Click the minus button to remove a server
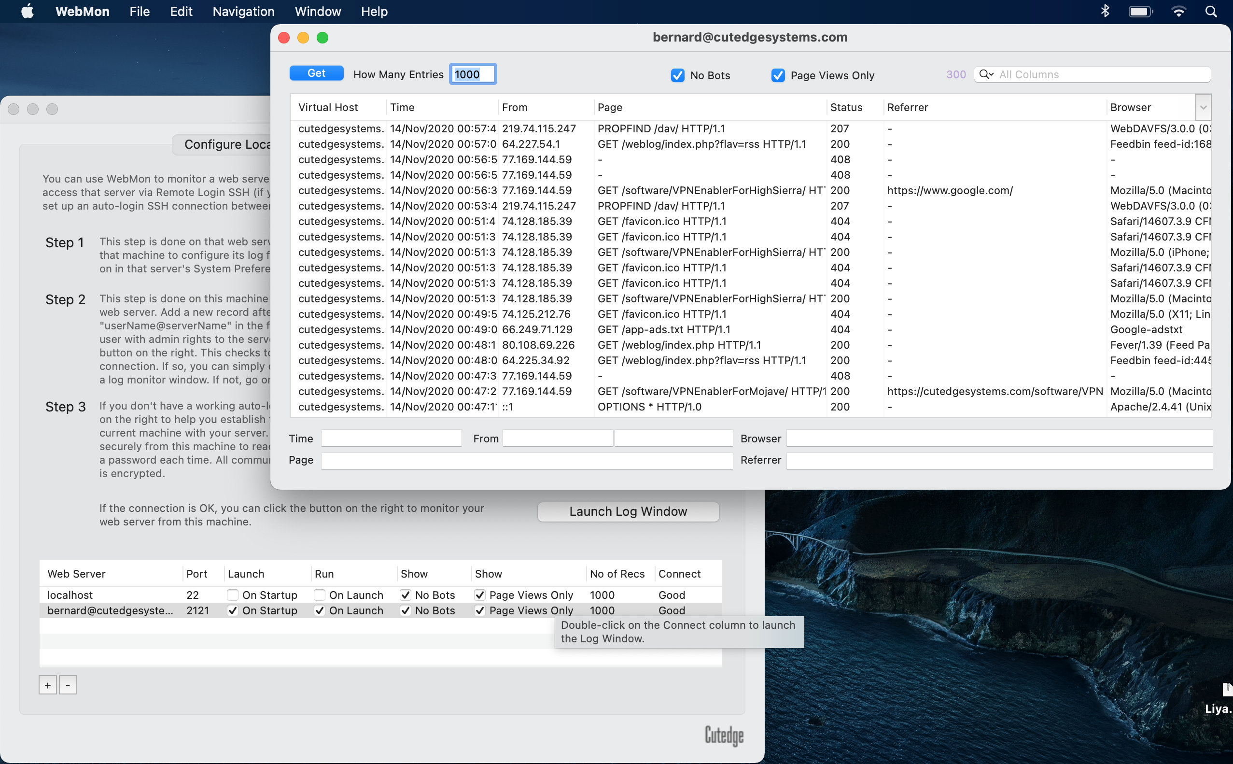The height and width of the screenshot is (764, 1233). tap(68, 685)
